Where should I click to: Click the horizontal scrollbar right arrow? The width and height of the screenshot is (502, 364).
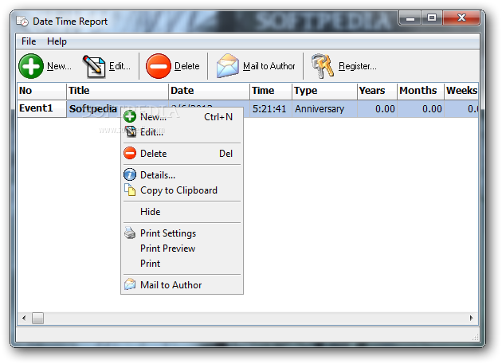click(x=471, y=318)
